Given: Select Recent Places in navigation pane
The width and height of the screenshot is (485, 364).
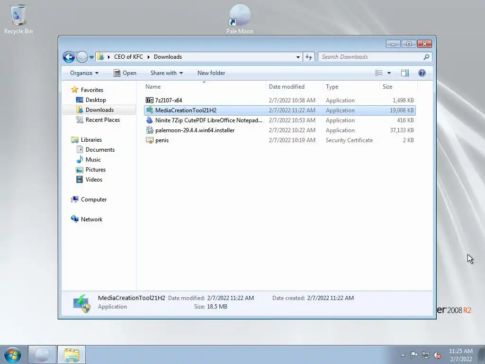Looking at the screenshot, I should point(103,120).
